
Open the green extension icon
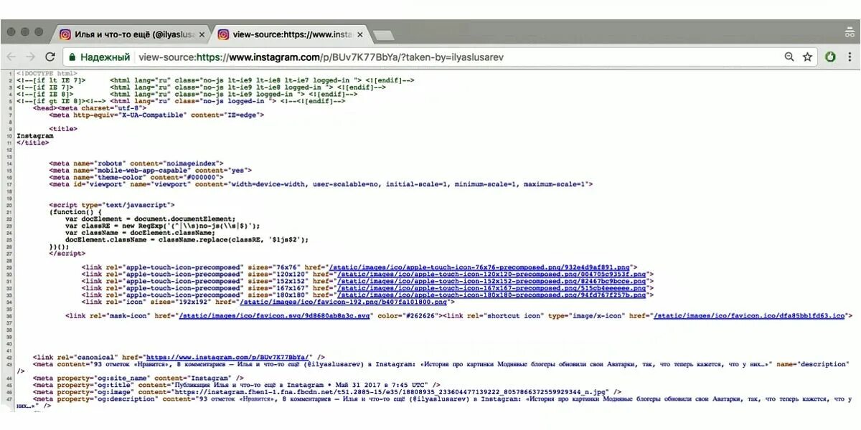point(830,57)
